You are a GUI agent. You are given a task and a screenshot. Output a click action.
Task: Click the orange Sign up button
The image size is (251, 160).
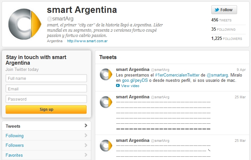click(x=46, y=110)
